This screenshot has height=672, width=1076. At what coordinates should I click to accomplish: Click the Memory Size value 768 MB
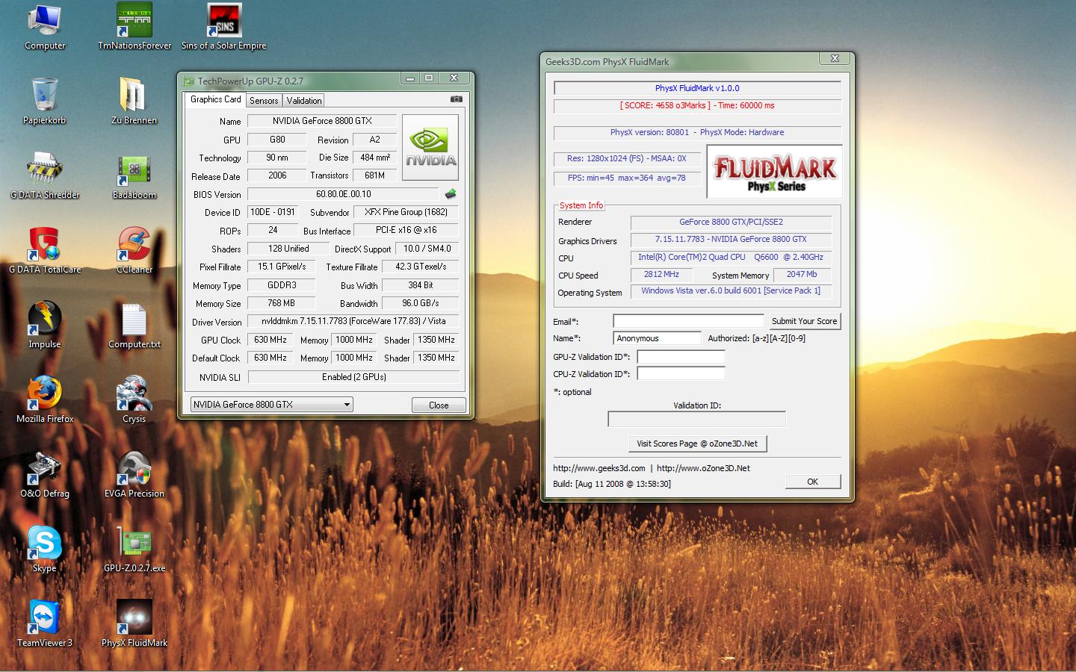pyautogui.click(x=281, y=303)
